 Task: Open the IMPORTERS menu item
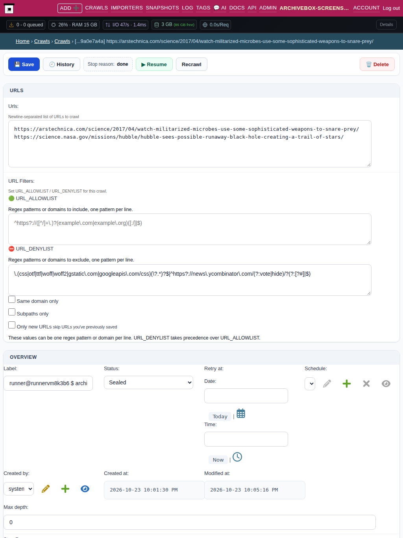click(127, 8)
